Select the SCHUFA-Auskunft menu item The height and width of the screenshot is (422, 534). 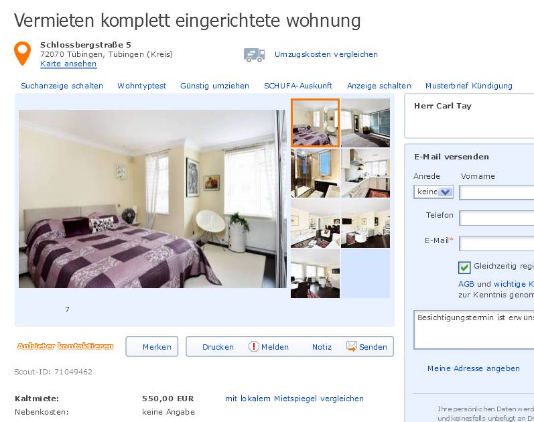coord(298,86)
